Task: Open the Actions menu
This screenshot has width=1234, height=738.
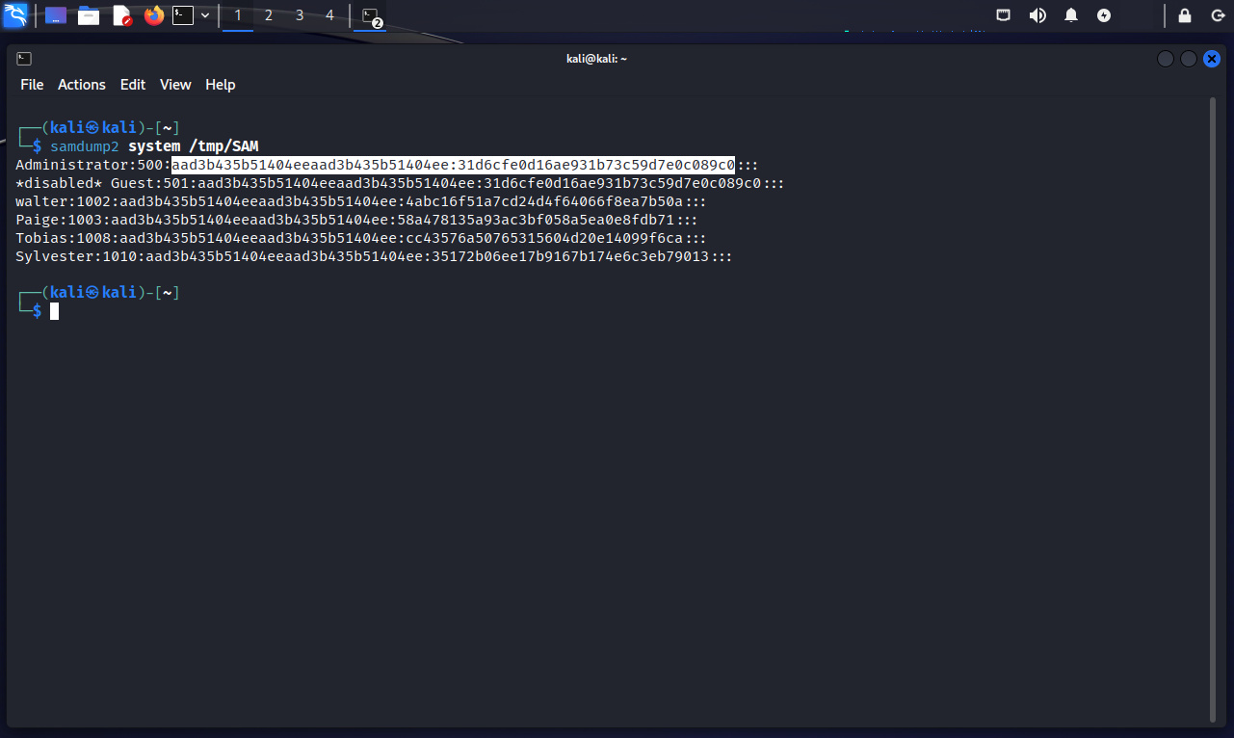Action: tap(82, 85)
